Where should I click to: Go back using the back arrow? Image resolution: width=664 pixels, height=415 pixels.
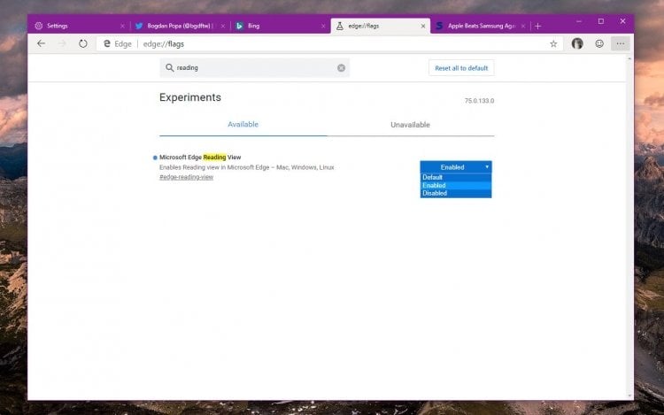pos(41,43)
